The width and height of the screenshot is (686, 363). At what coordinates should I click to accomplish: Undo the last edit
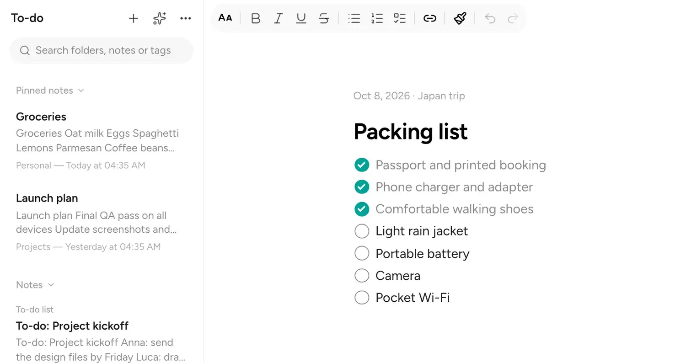click(x=490, y=18)
